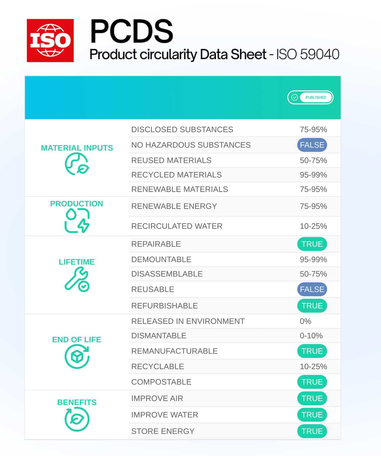
Task: Click the Production water and energy icon
Action: pos(77,220)
